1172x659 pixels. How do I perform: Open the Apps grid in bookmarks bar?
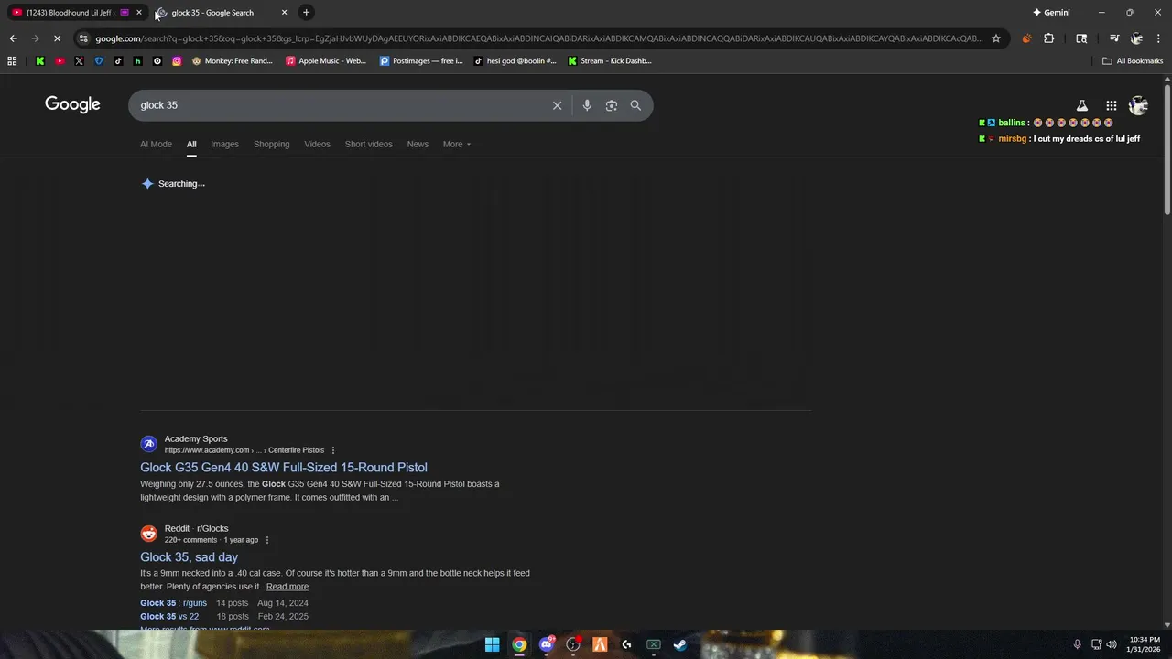12,61
